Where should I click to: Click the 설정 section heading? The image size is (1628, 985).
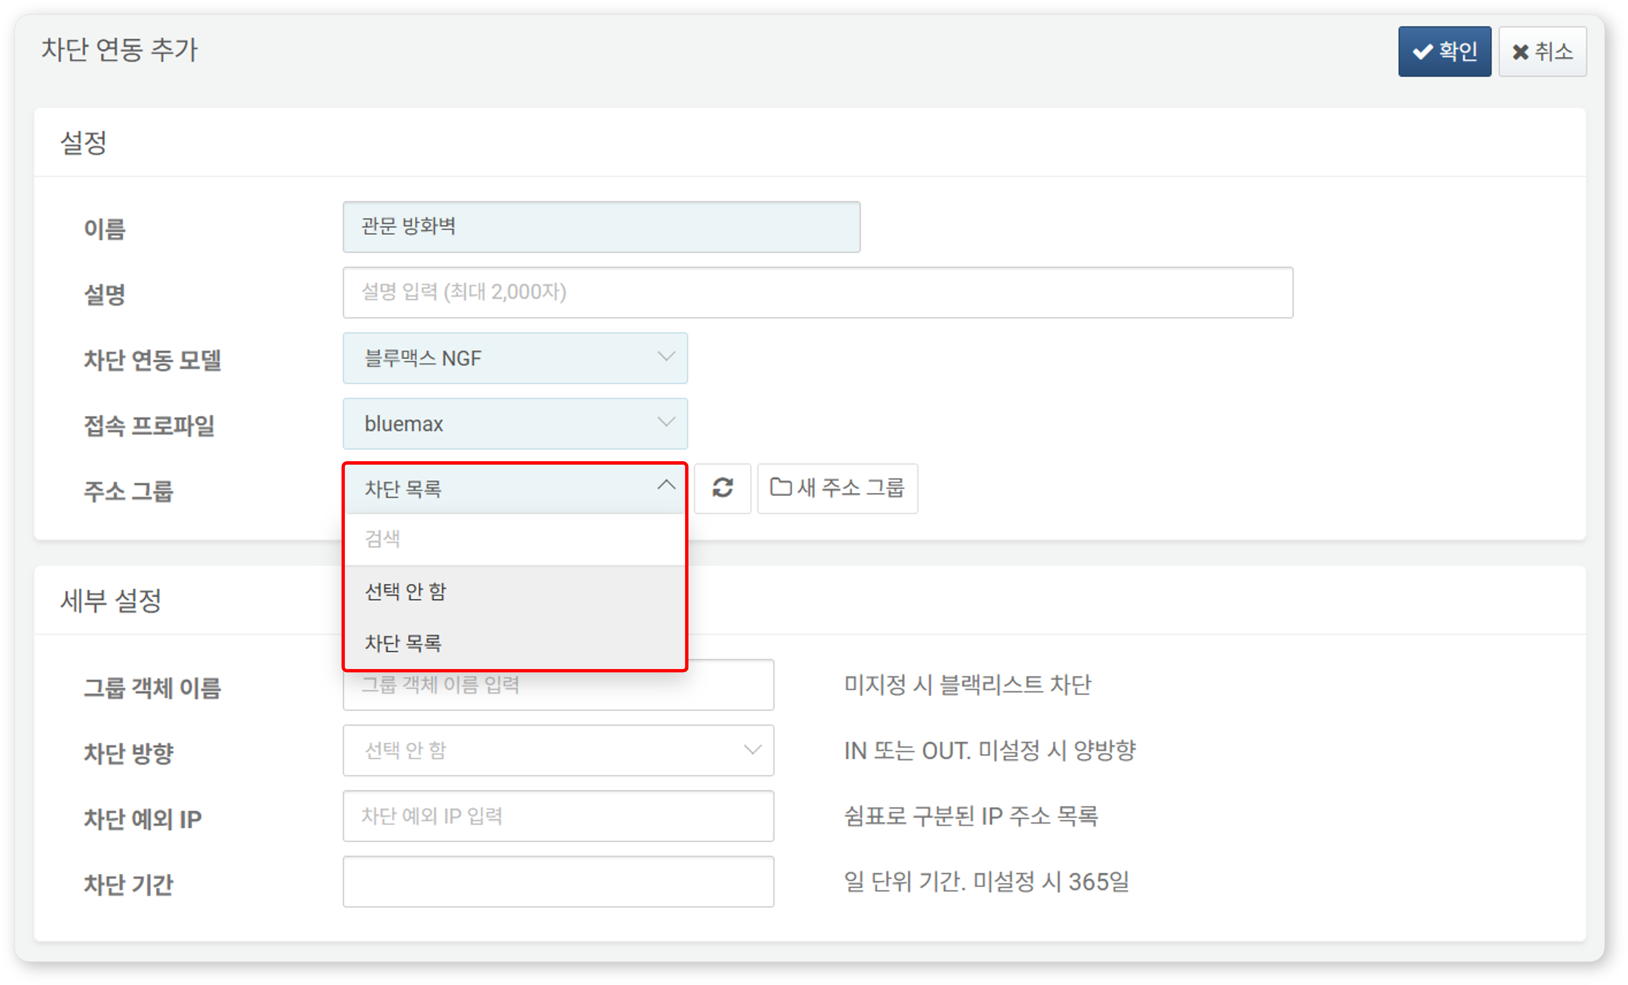[x=83, y=143]
